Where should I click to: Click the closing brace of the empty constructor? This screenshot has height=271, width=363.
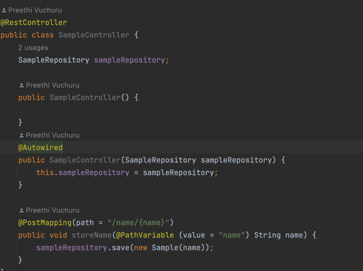pos(20,122)
